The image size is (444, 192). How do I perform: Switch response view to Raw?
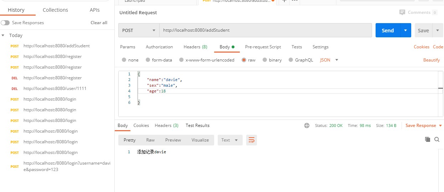coord(150,140)
